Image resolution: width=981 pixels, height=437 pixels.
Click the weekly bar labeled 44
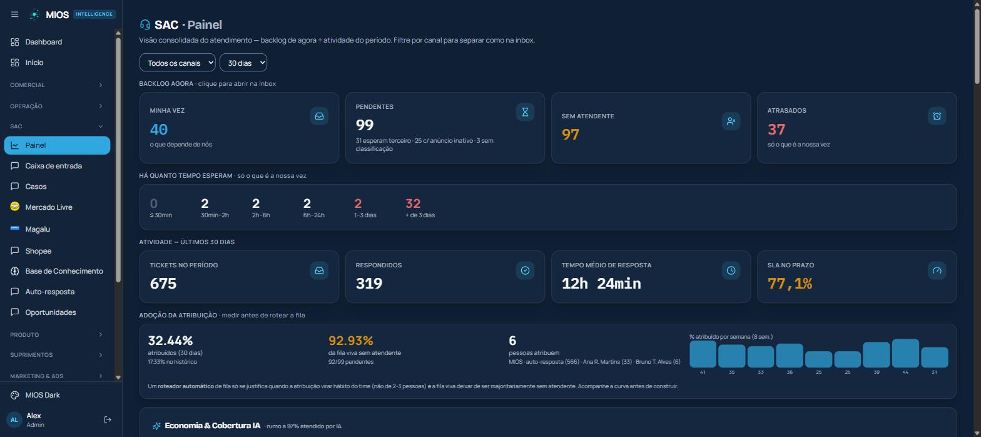tap(905, 353)
